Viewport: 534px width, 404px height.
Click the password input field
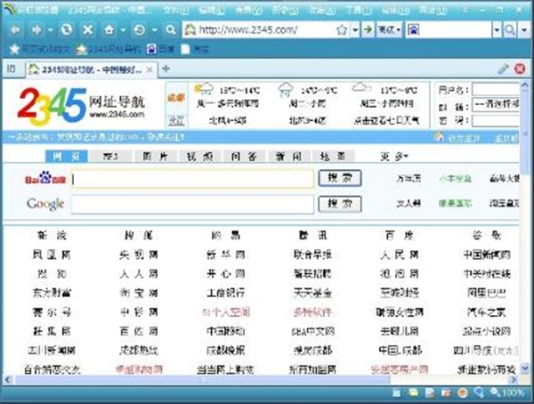pos(496,120)
